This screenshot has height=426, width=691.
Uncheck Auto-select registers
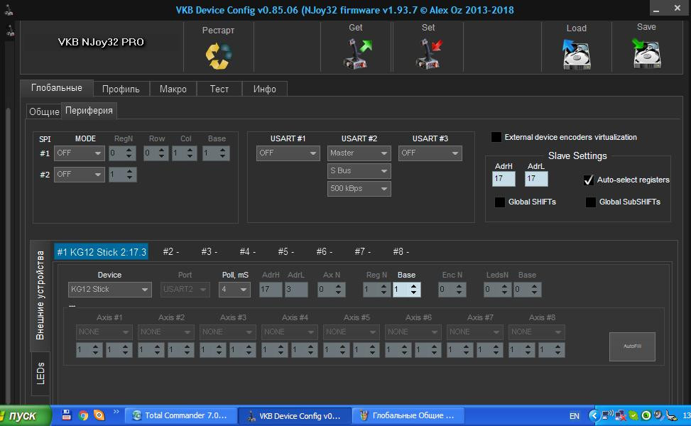[588, 180]
